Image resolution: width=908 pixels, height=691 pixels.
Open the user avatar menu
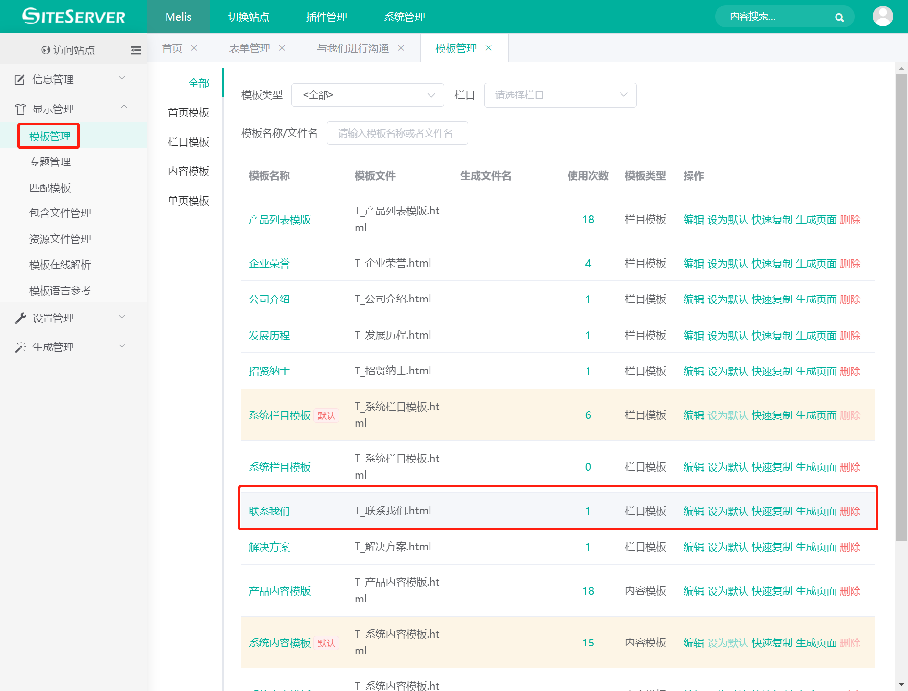coord(883,16)
